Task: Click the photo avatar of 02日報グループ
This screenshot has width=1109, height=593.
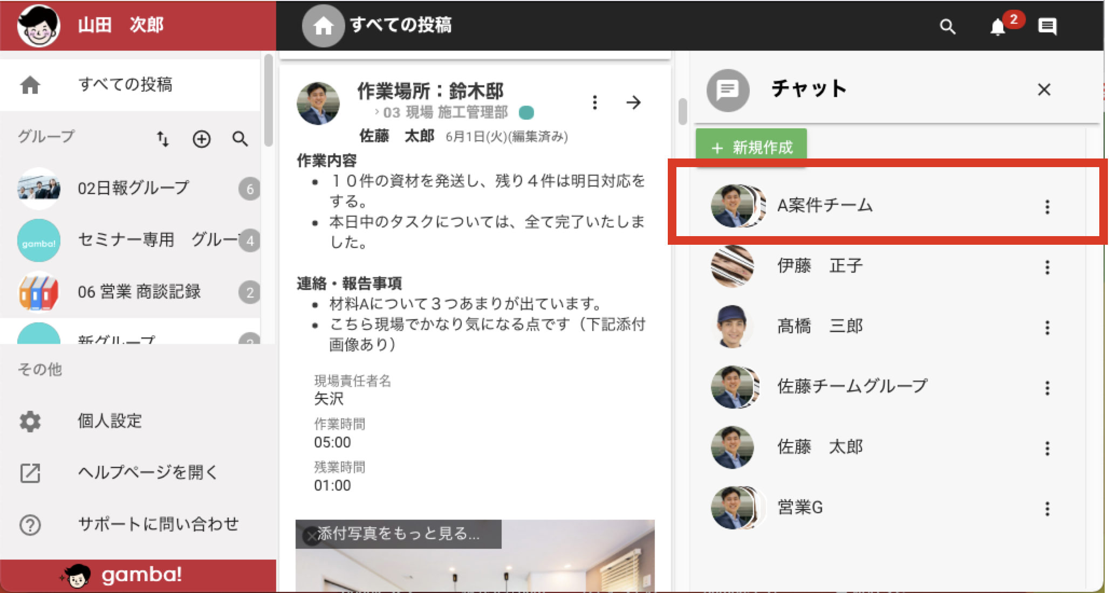Action: tap(39, 189)
